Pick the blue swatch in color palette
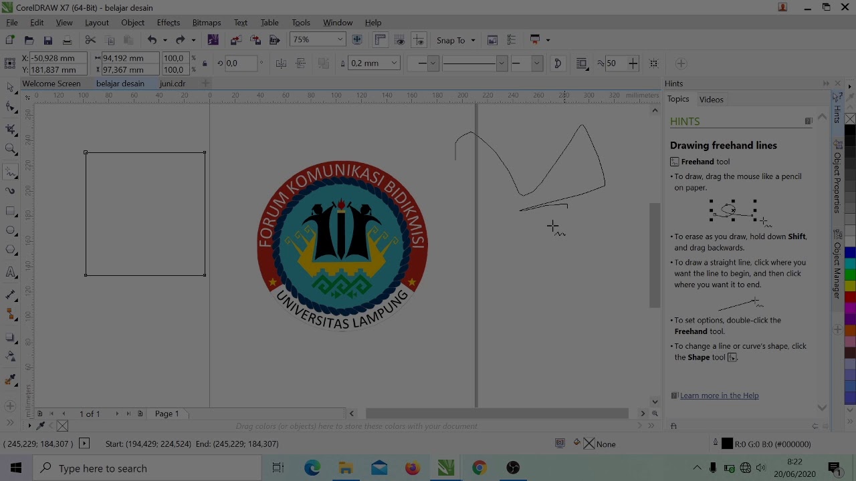The image size is (856, 481). (850, 253)
